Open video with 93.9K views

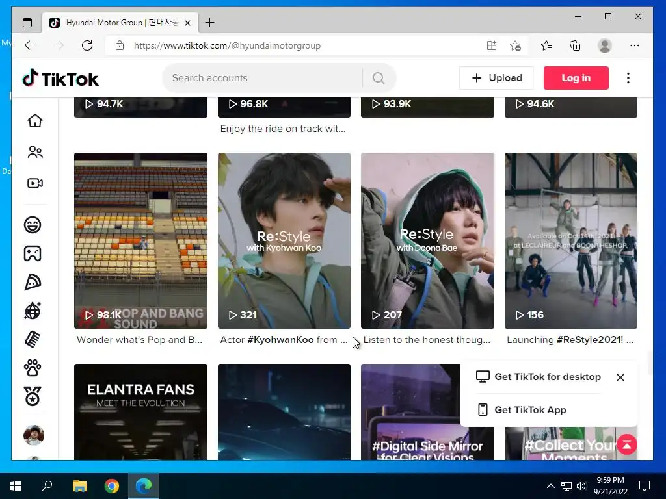[427, 107]
